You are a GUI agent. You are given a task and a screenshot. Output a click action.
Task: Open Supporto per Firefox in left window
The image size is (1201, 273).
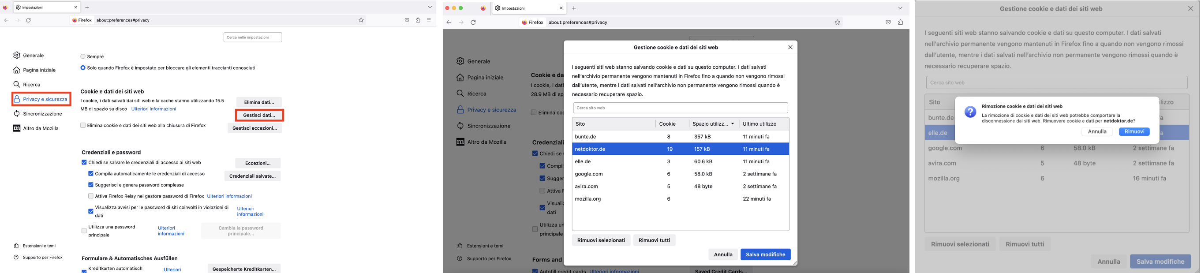[38, 257]
